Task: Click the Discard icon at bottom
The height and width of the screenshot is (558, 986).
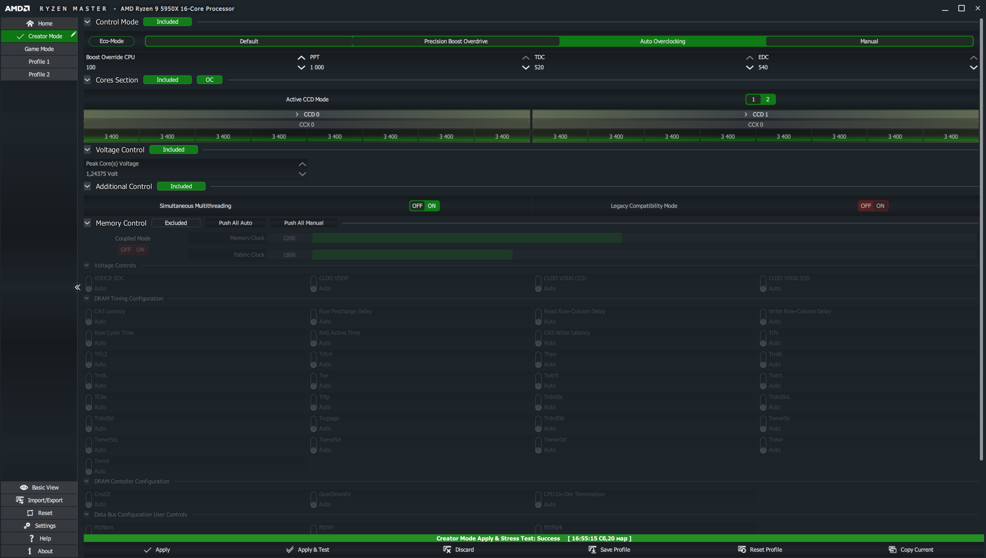Action: point(447,550)
